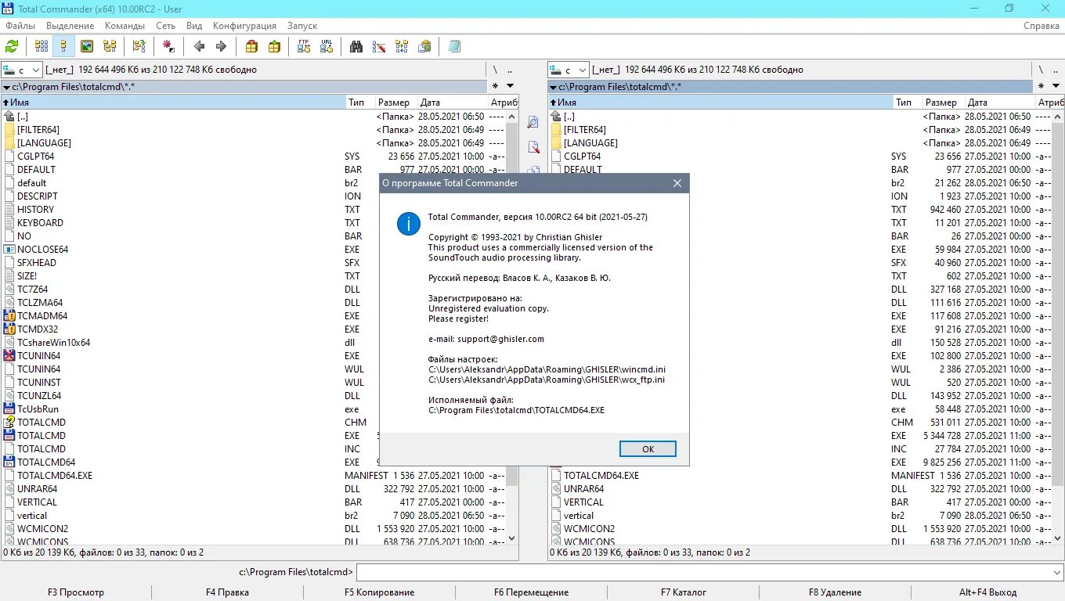
Task: Select CGLPT64 file in right panel
Action: coord(583,157)
